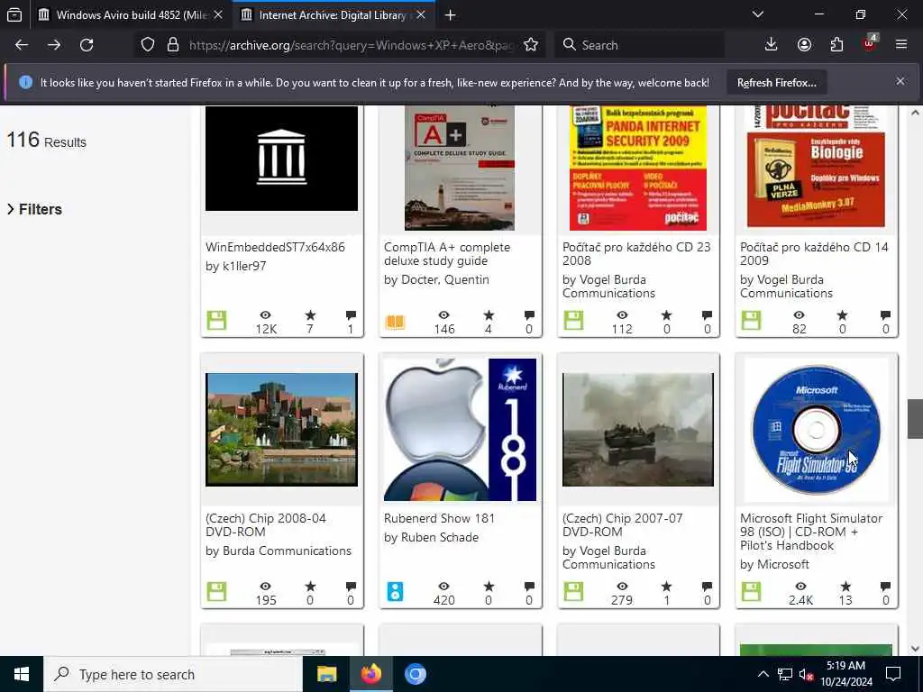Open (Czech) Chip 2007-07 DVD-ROM item
923x692 pixels.
(622, 525)
